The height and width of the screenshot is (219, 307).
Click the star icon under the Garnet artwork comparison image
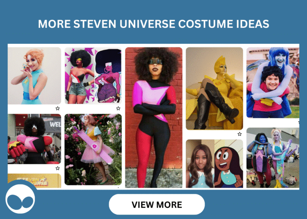tap(118, 108)
